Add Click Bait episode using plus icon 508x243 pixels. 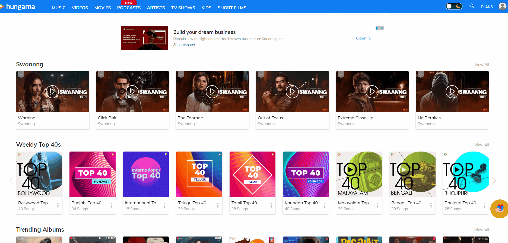pos(101,74)
